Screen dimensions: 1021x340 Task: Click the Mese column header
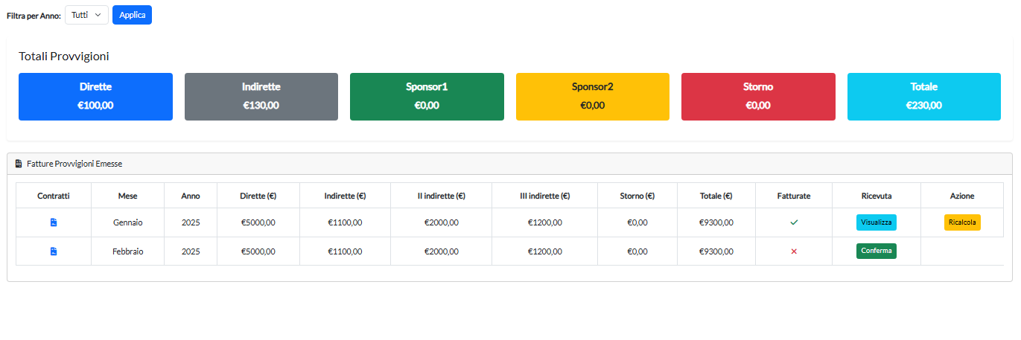point(127,196)
